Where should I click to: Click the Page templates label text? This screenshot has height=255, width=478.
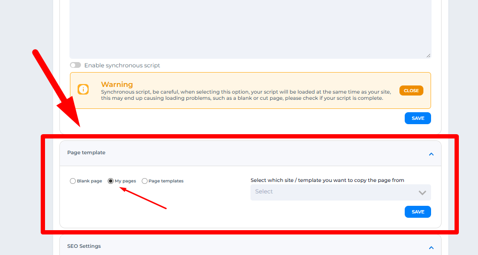point(166,181)
